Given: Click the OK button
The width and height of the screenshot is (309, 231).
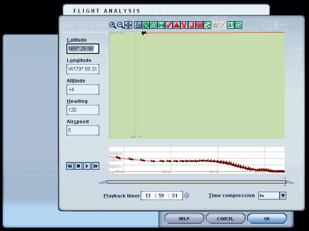Looking at the screenshot, I should [267, 219].
